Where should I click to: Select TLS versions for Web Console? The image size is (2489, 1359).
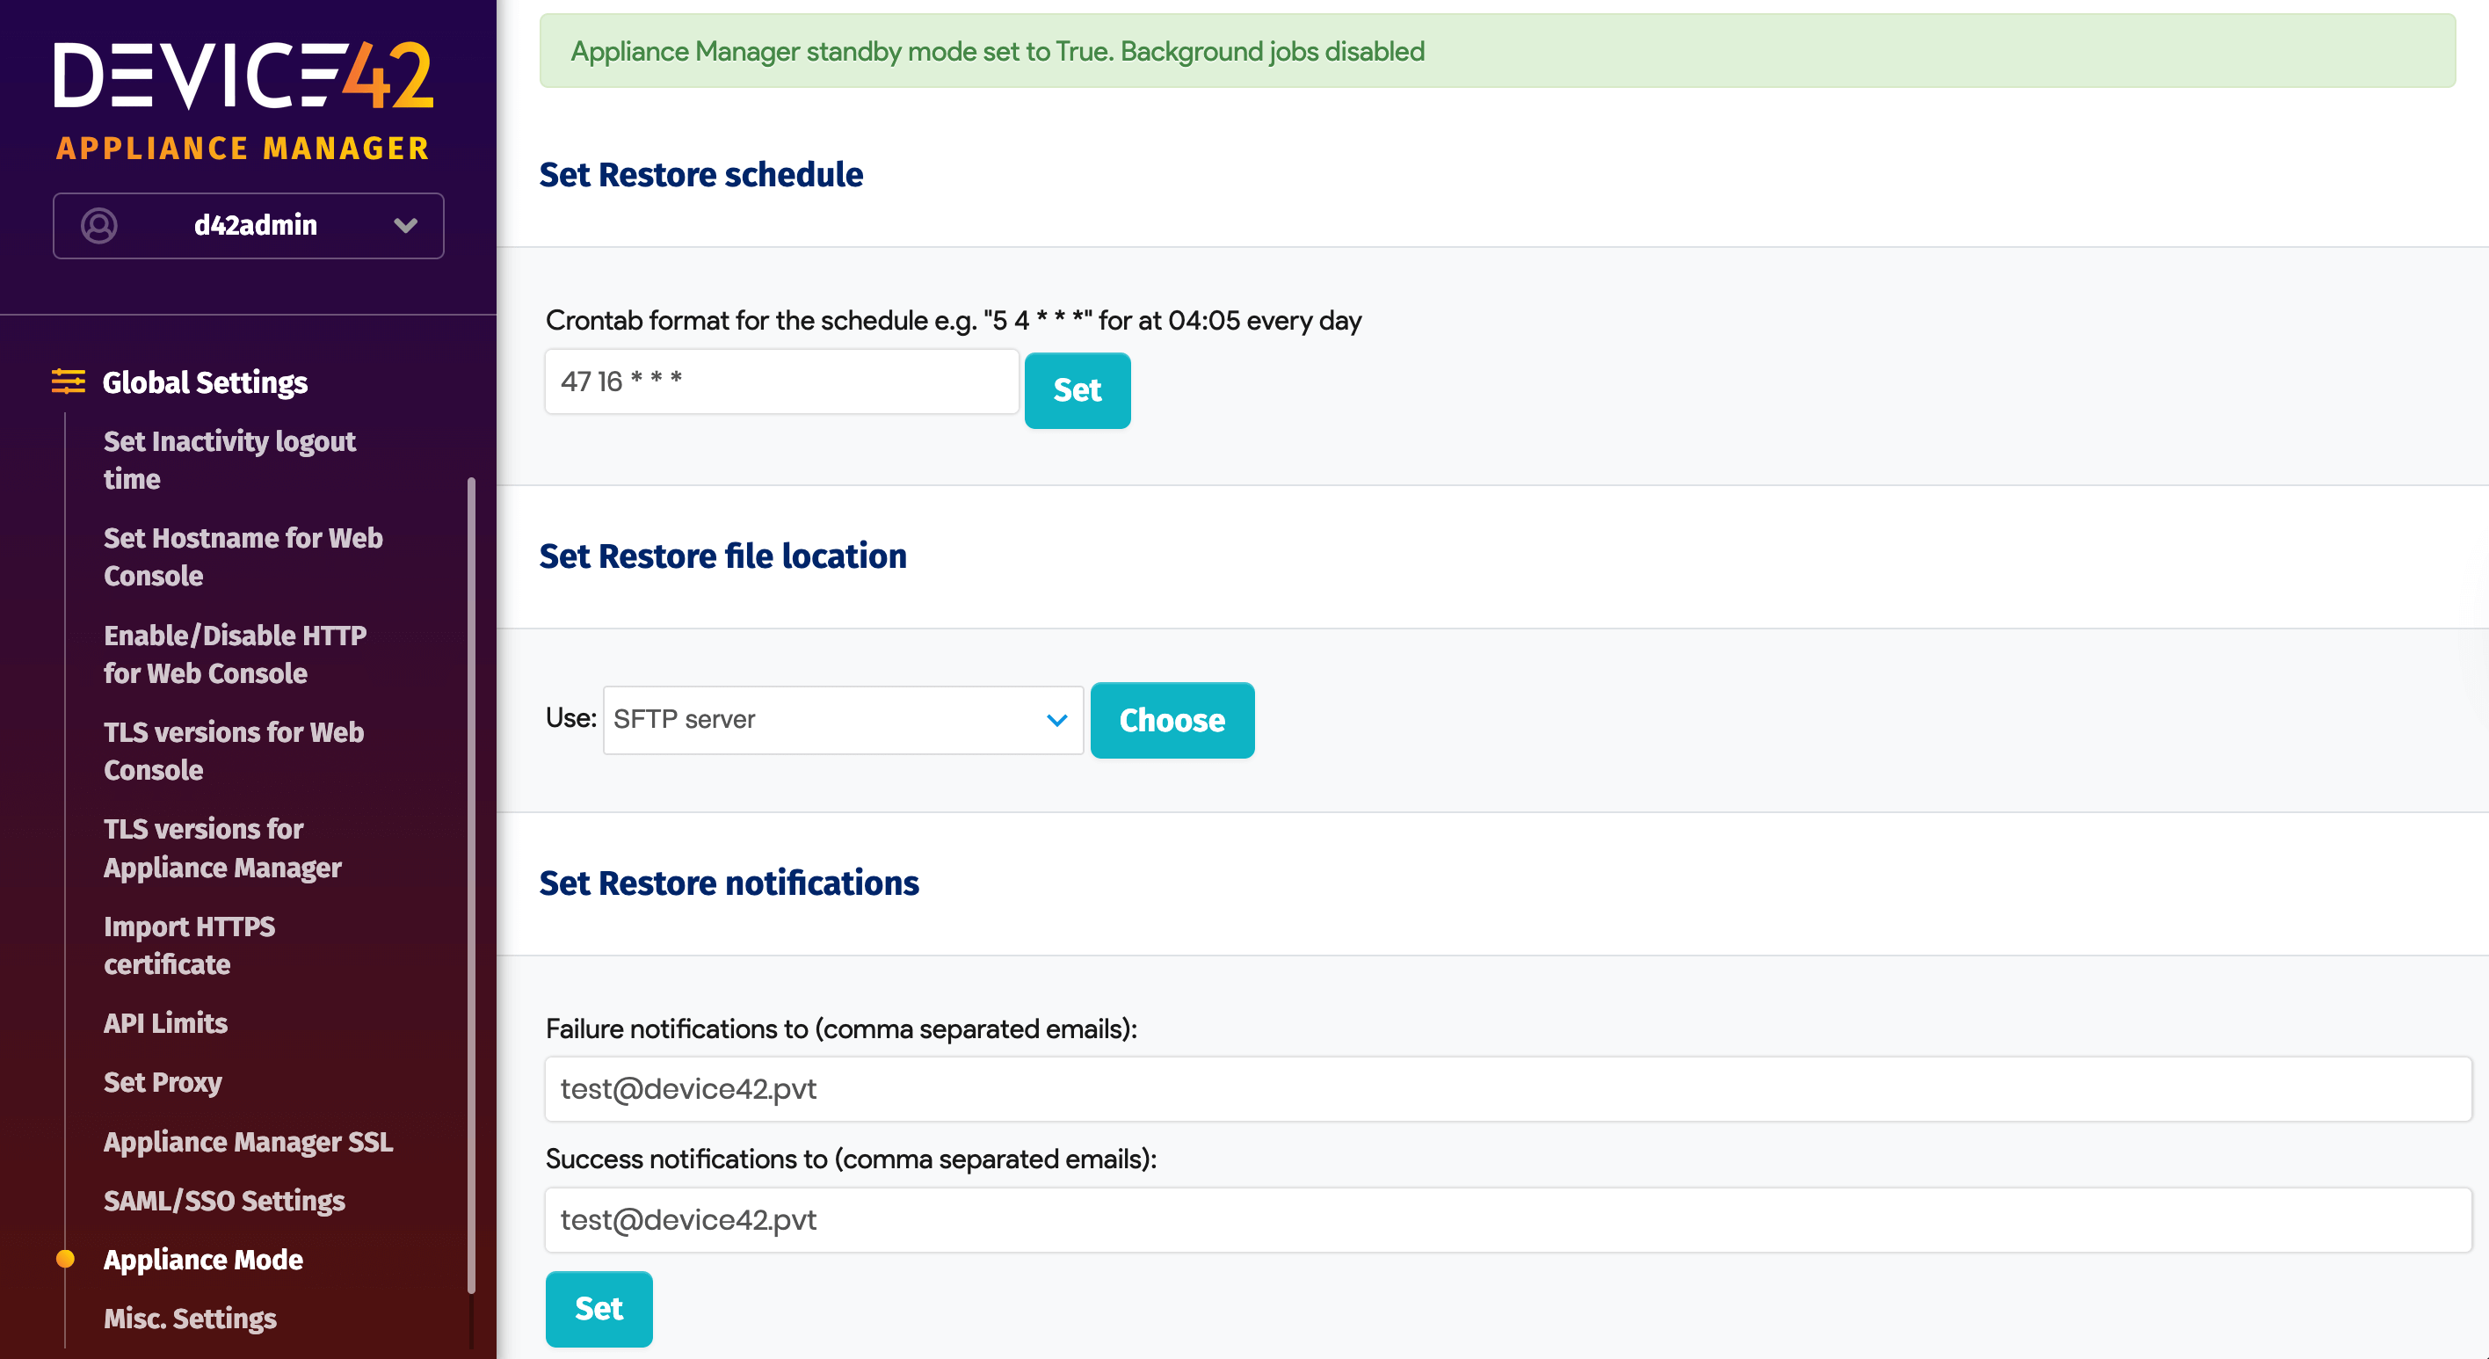233,751
